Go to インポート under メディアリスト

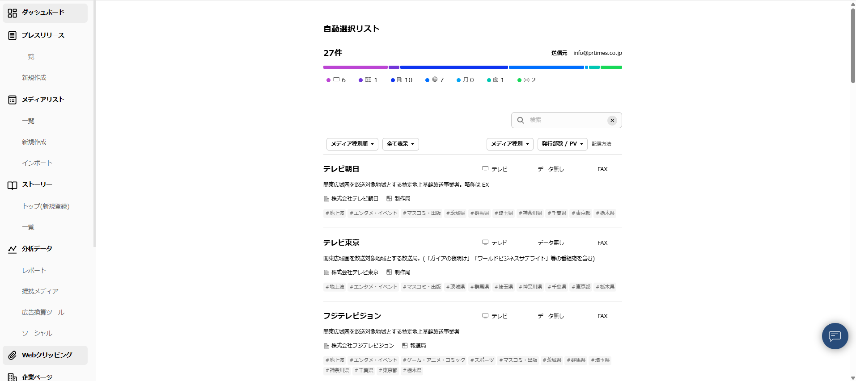(x=37, y=163)
